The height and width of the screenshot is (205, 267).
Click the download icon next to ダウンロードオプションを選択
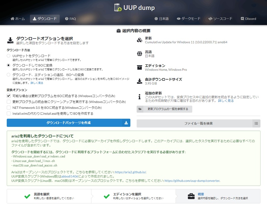(x=10, y=41)
